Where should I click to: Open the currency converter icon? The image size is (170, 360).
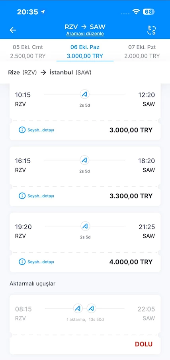point(151,30)
